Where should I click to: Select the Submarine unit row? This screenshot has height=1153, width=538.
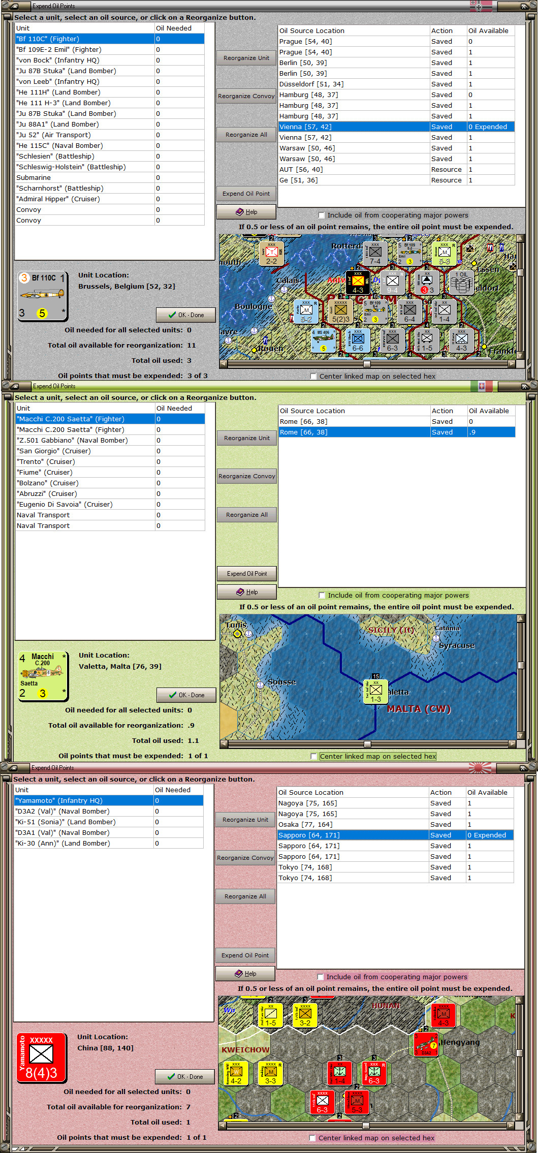tap(110, 178)
